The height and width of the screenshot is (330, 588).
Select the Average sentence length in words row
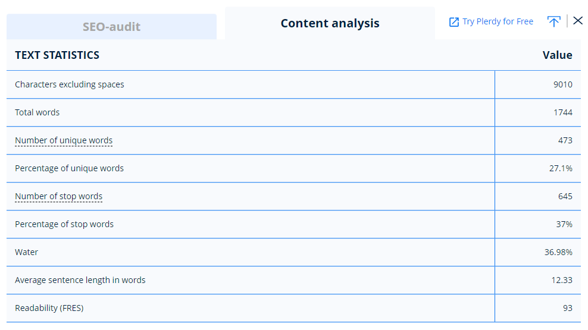point(293,280)
